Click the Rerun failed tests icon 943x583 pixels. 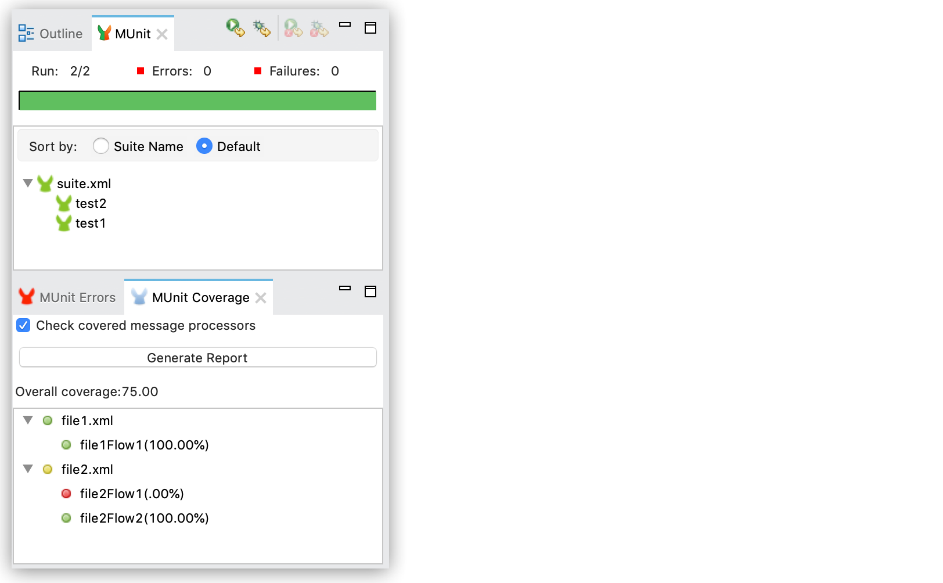pos(293,28)
